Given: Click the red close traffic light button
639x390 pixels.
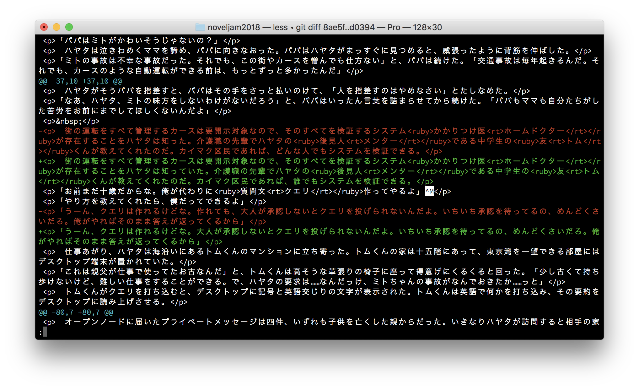Looking at the screenshot, I should [x=44, y=27].
